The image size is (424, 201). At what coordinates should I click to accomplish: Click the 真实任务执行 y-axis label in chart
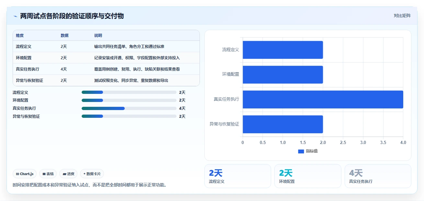click(x=226, y=99)
